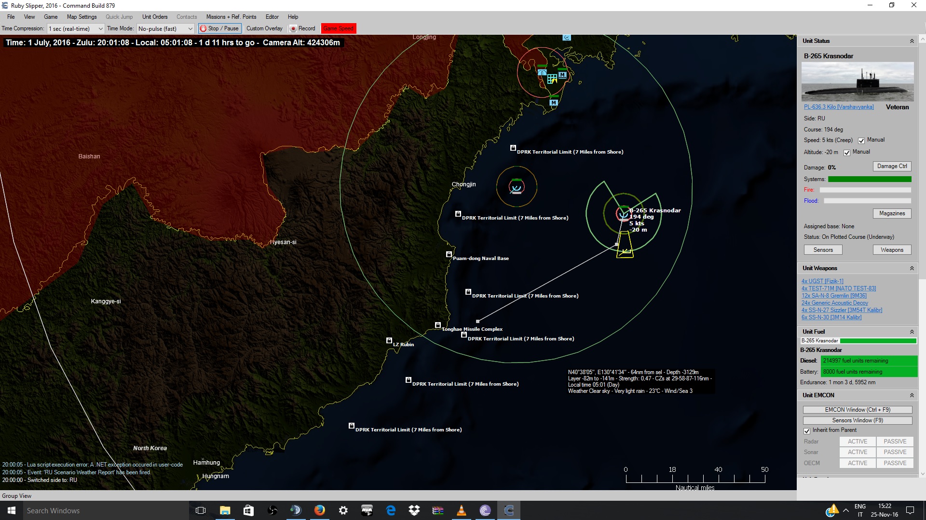This screenshot has height=520, width=926.
Task: Select the LZ Rubin reference point marker
Action: pos(389,341)
